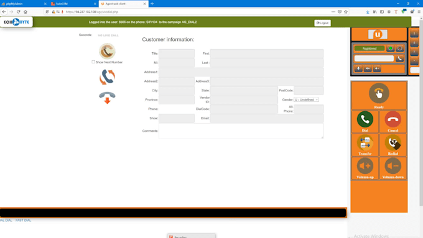Open page actions three-dots menu in address bar
The image size is (423, 238).
[x=333, y=12]
